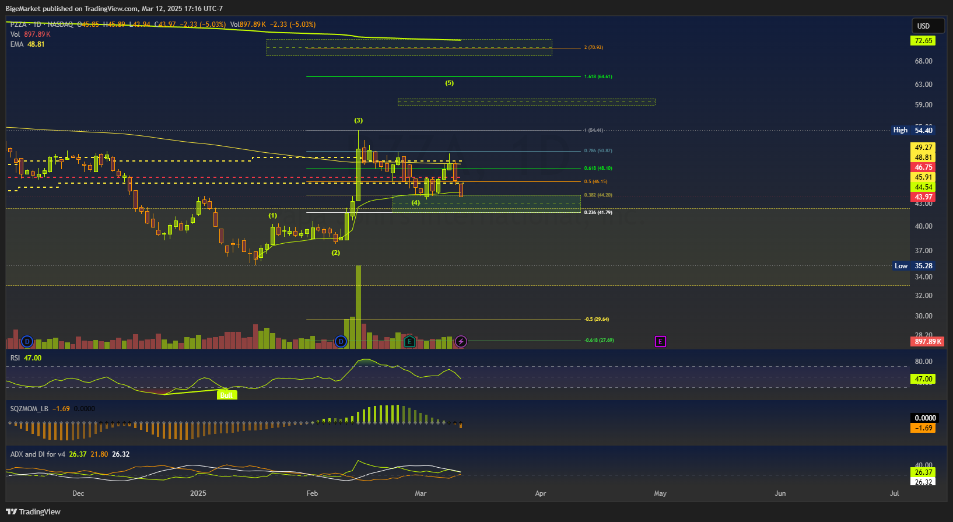
Task: Select the wave (4) label
Action: click(x=415, y=202)
